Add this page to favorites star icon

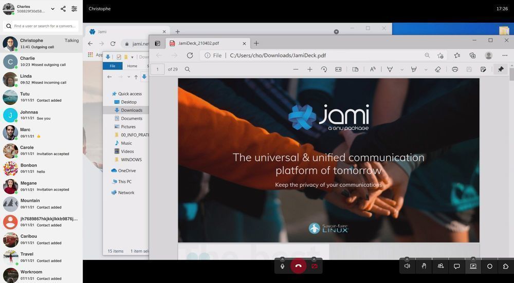[x=440, y=55]
